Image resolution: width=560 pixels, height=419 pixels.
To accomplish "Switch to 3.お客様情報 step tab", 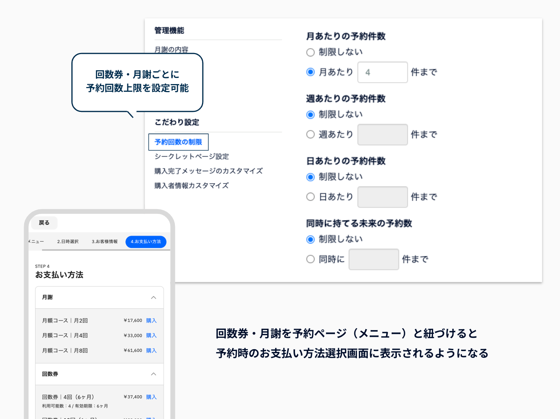I will [x=105, y=242].
